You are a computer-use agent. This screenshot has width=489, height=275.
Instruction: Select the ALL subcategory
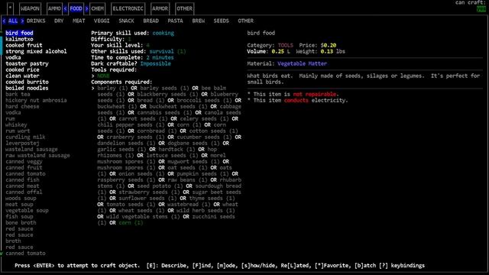(13, 21)
